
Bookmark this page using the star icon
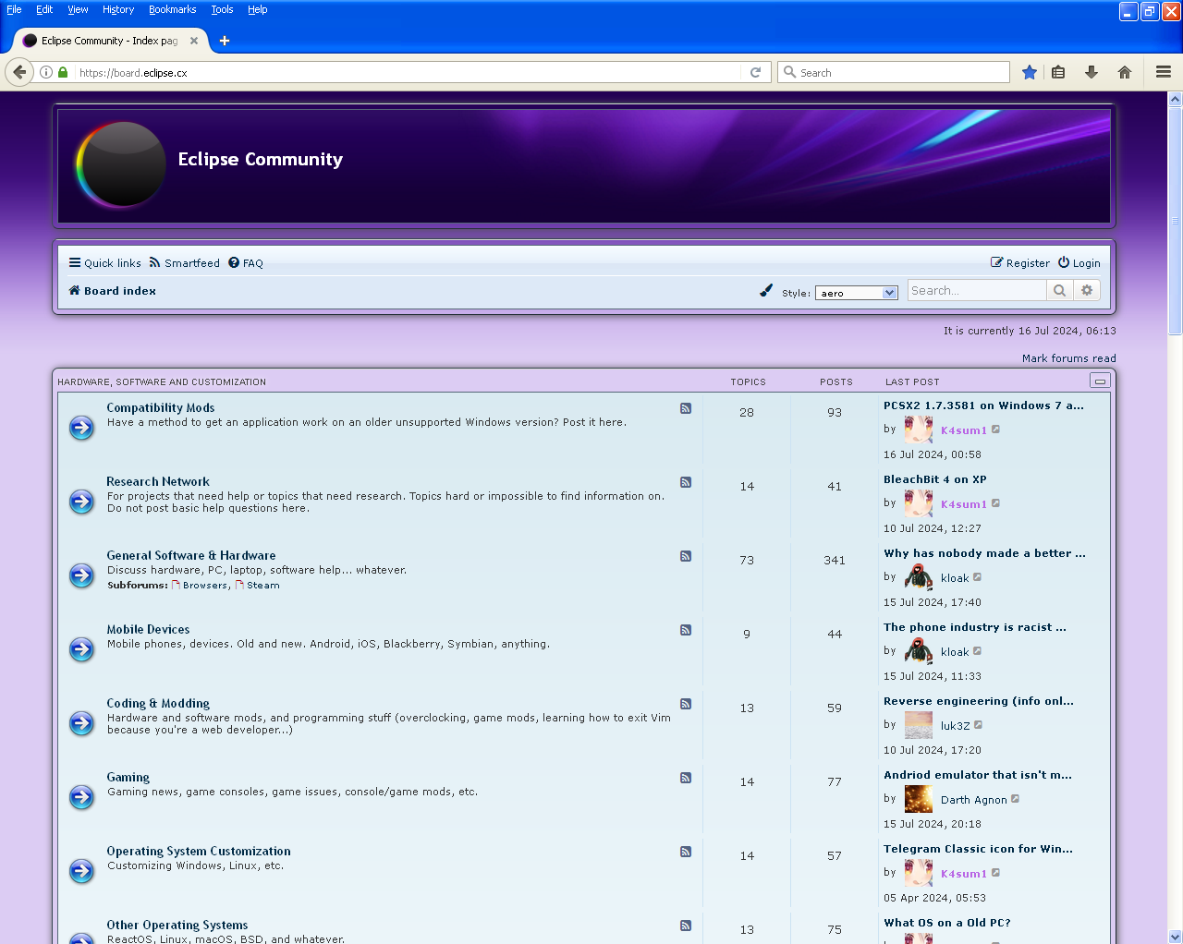pos(1029,72)
